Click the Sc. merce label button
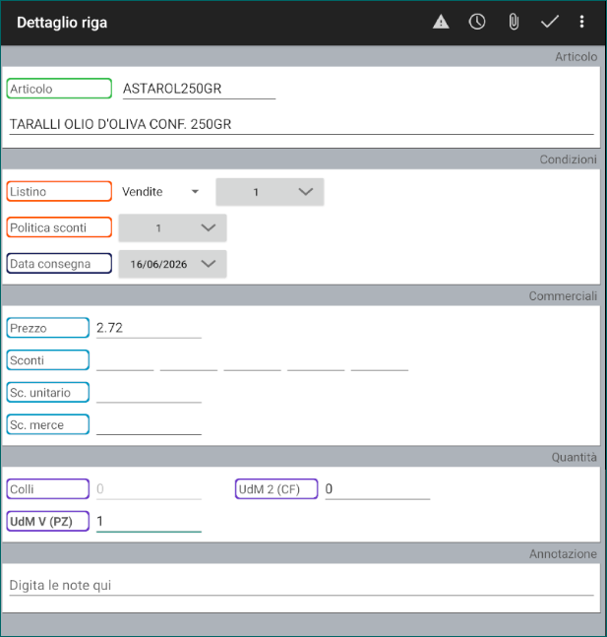The height and width of the screenshot is (637, 607). click(48, 424)
